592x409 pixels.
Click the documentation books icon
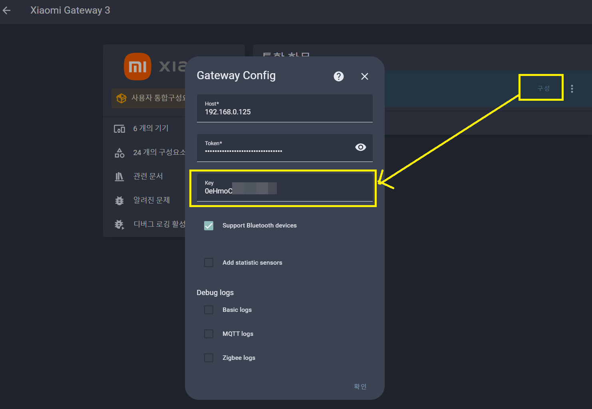(119, 176)
